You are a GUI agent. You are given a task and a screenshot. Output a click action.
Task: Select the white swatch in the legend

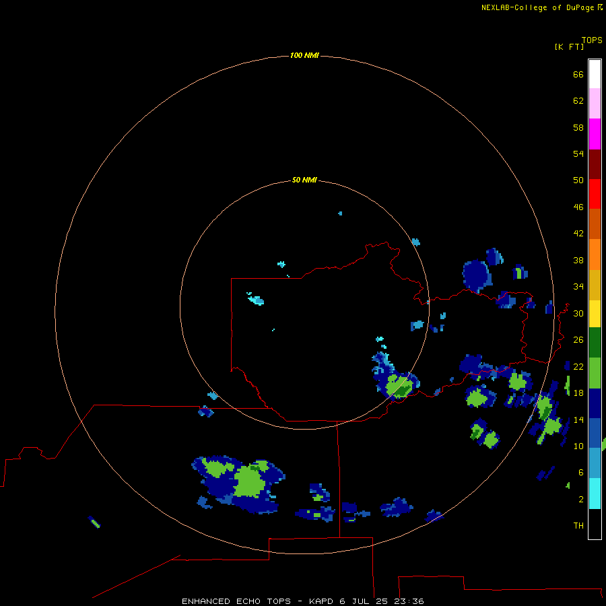pyautogui.click(x=595, y=74)
